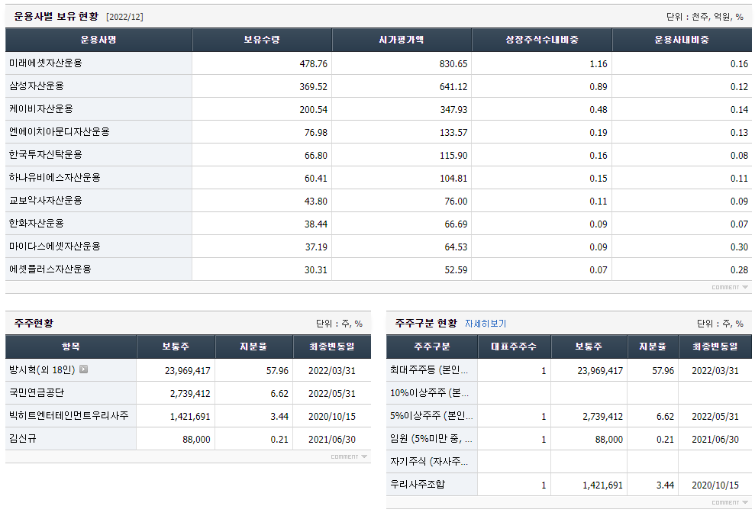The image size is (755, 516).
Task: Click date 2022/05/31 in 국민연금공단 row
Action: tap(332, 394)
